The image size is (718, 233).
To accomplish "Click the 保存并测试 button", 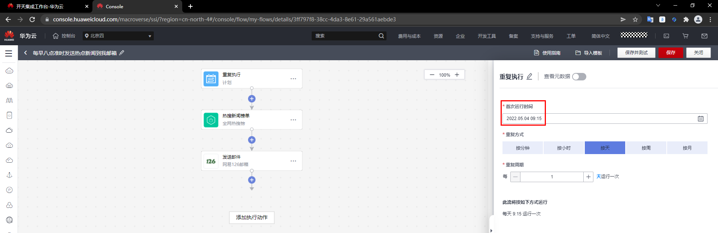I will [636, 53].
